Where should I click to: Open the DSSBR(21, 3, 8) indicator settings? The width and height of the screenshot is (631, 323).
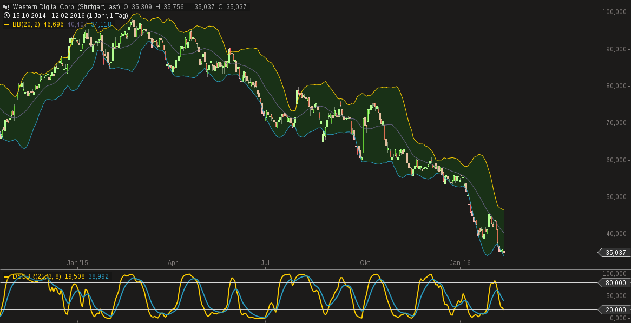click(x=37, y=276)
